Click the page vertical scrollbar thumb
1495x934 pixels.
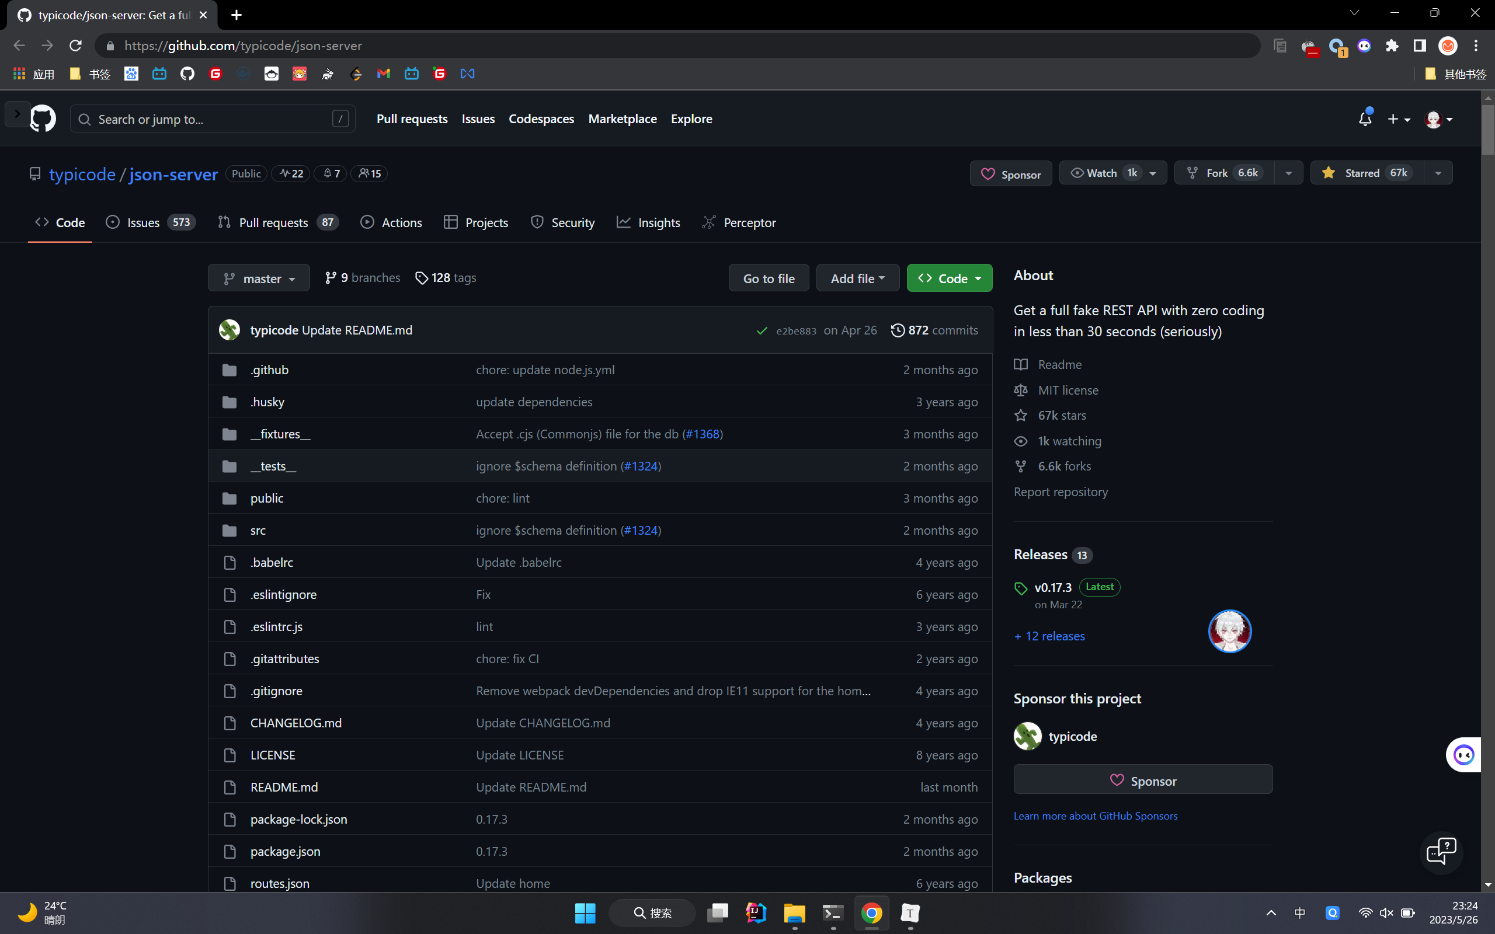1487,130
